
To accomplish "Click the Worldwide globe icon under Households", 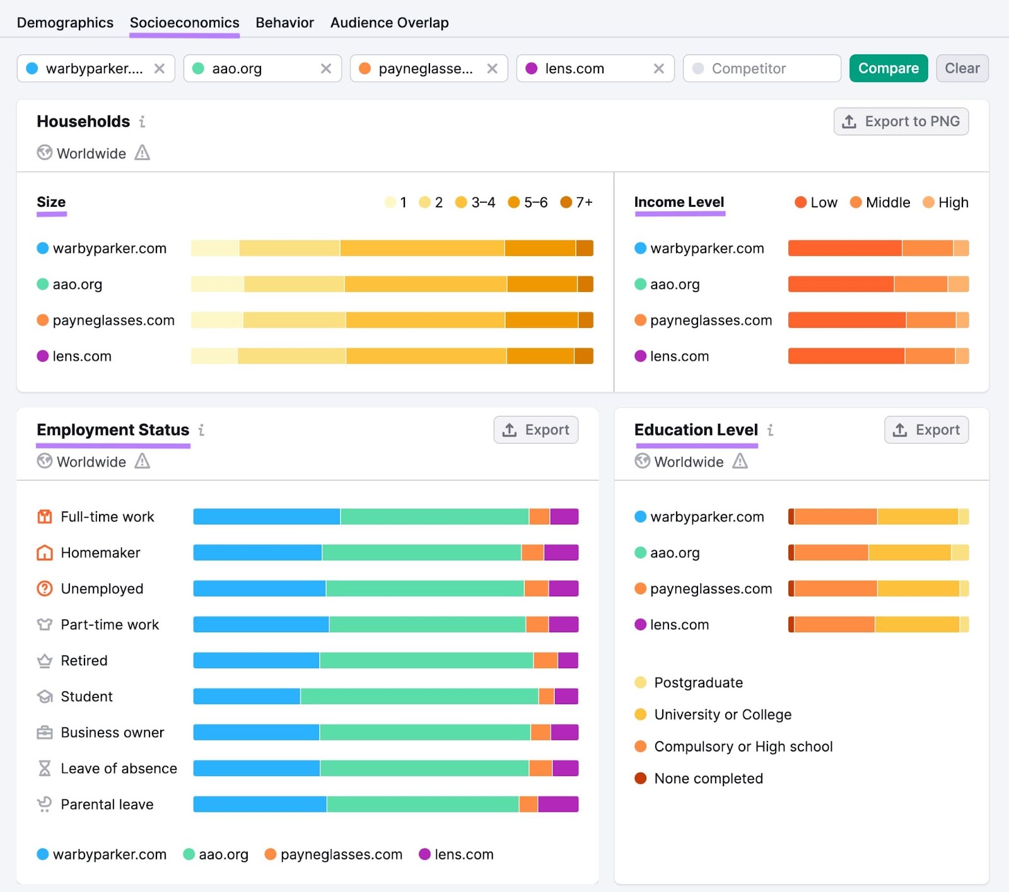I will click(x=44, y=153).
